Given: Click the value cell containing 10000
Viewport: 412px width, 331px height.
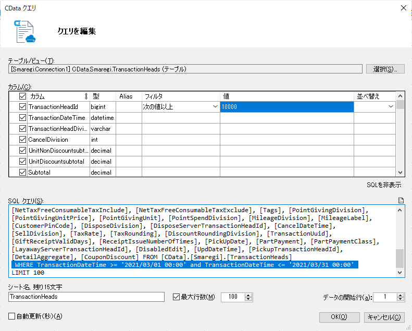Looking at the screenshot, I should [287, 107].
